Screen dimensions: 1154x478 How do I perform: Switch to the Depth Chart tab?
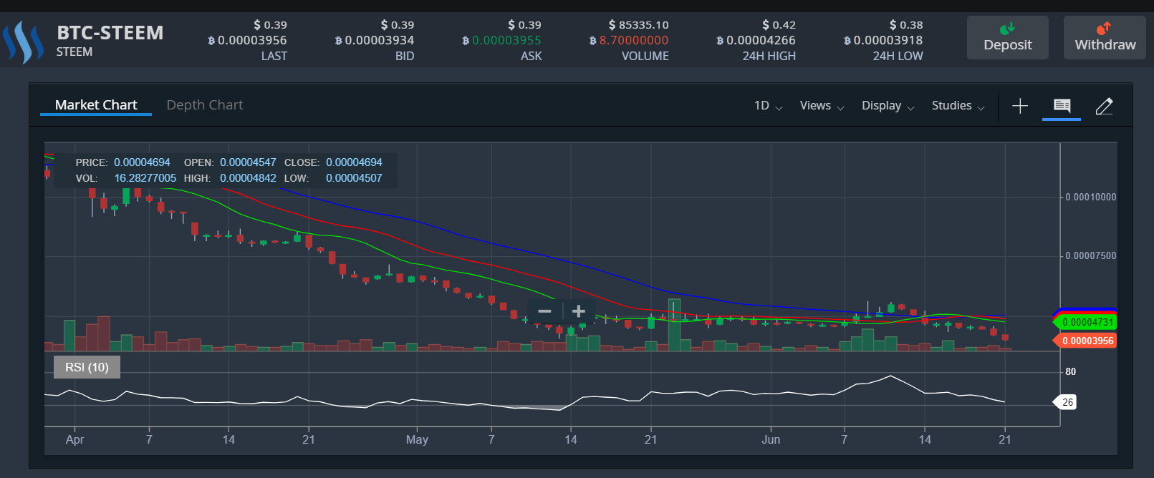pyautogui.click(x=205, y=105)
